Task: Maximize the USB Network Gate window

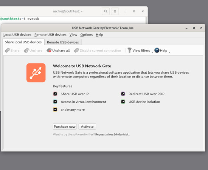Action: [194, 28]
